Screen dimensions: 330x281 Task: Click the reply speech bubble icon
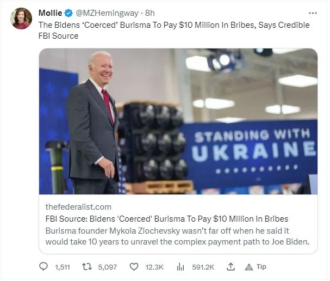click(44, 267)
